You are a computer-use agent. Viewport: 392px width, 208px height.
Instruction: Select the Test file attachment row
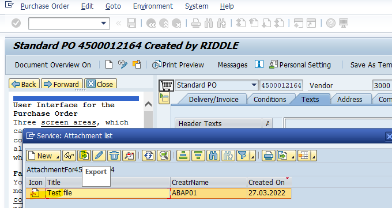point(159,193)
